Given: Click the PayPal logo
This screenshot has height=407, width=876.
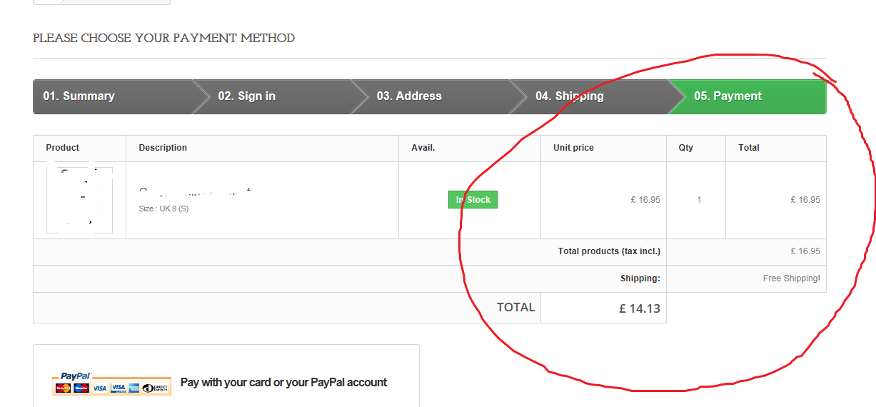Looking at the screenshot, I should point(75,376).
